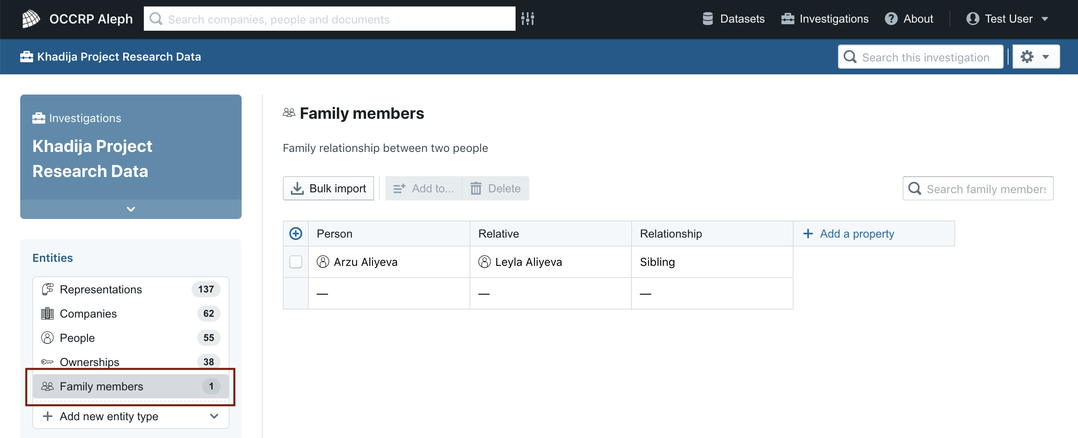Focus the global search field
The width and height of the screenshot is (1078, 438).
click(x=329, y=19)
